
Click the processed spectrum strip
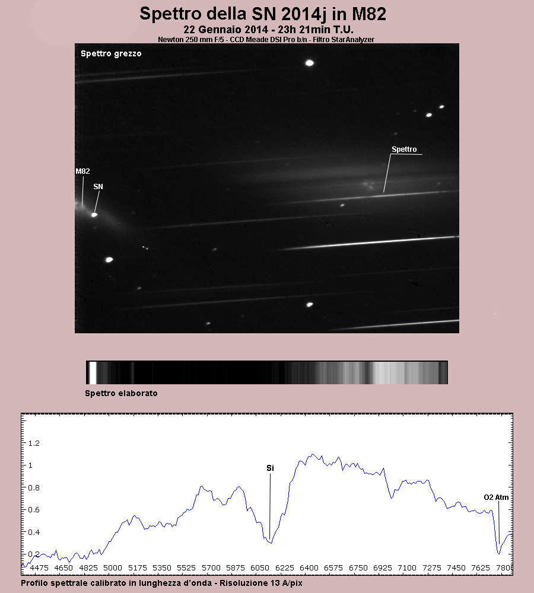[267, 372]
